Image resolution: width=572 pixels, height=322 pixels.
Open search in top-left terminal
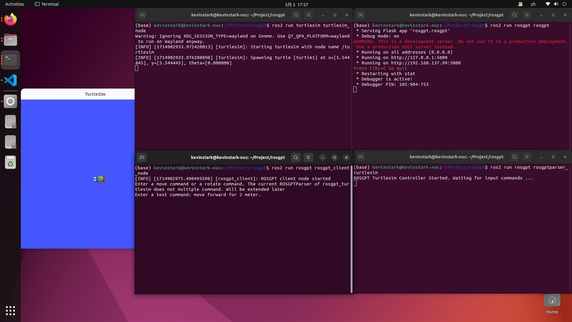click(x=296, y=15)
